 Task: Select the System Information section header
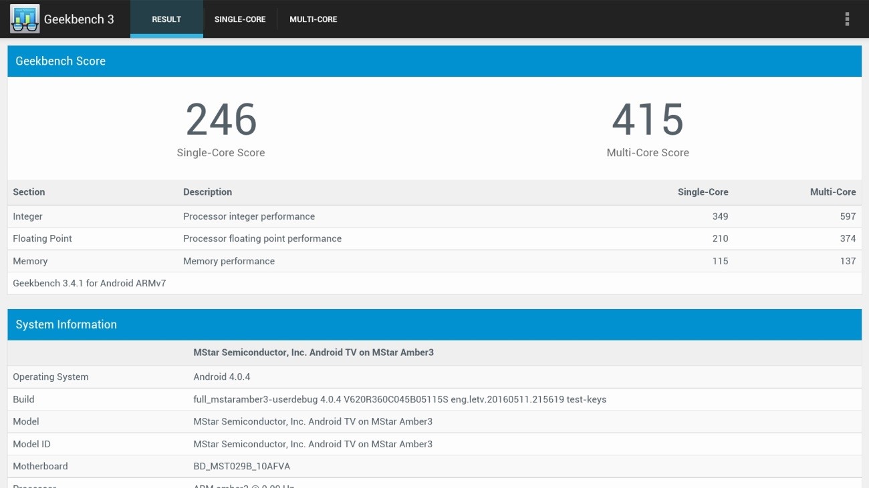point(434,324)
